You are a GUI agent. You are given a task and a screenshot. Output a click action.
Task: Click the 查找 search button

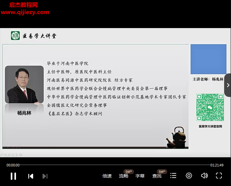[157, 176]
